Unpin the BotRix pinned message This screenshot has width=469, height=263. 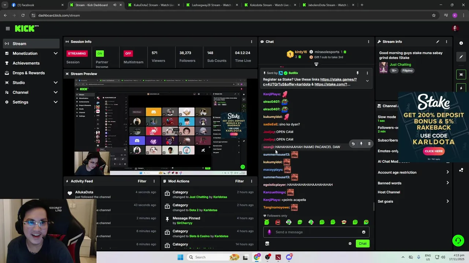358,73
